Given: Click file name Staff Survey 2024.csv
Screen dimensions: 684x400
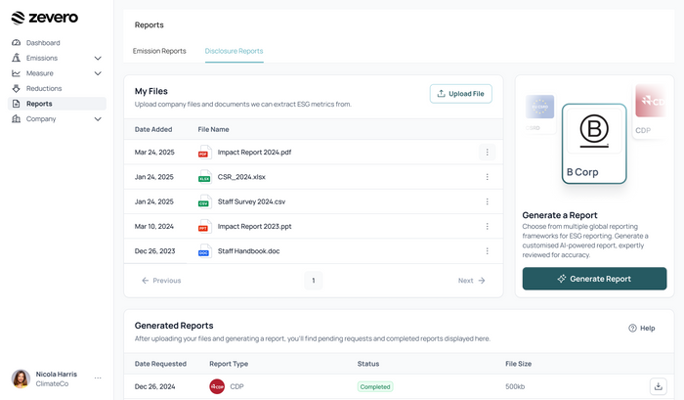Looking at the screenshot, I should [x=251, y=201].
